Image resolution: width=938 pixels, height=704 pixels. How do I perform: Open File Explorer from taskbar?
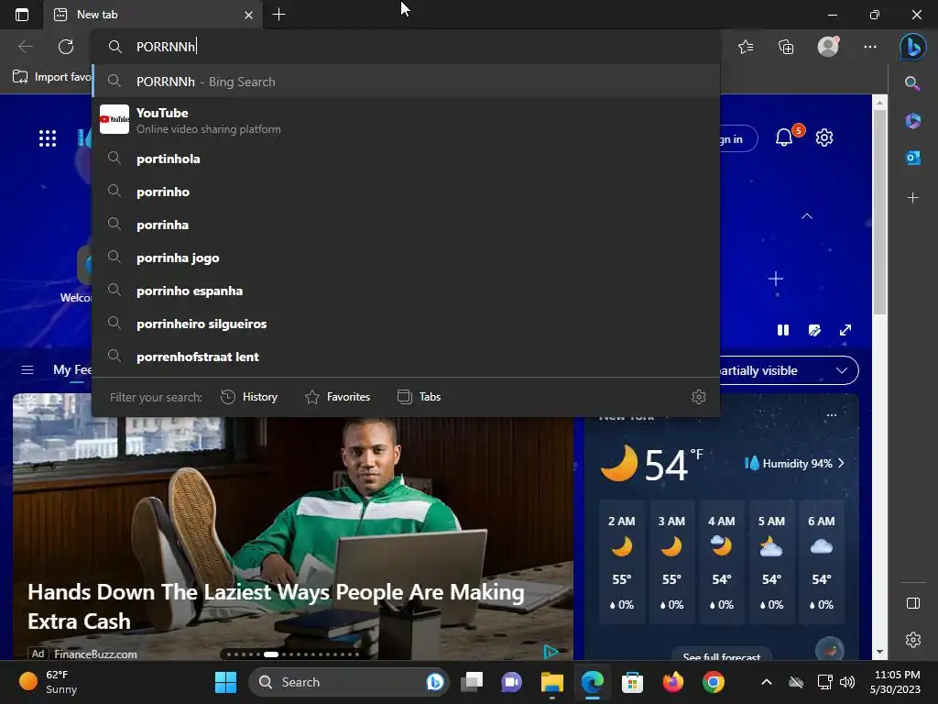pos(552,682)
